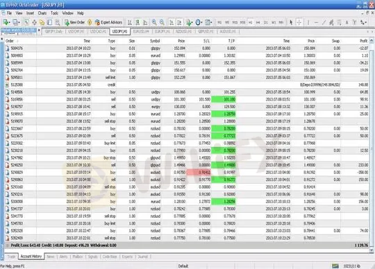
Task: Sort by the Profit column header
Action: 363,41
